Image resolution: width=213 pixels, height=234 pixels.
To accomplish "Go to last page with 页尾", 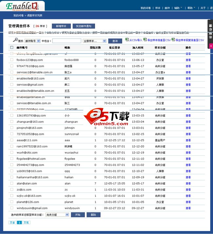I will (26, 222).
